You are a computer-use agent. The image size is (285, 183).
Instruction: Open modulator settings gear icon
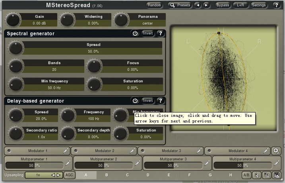pos(276,151)
